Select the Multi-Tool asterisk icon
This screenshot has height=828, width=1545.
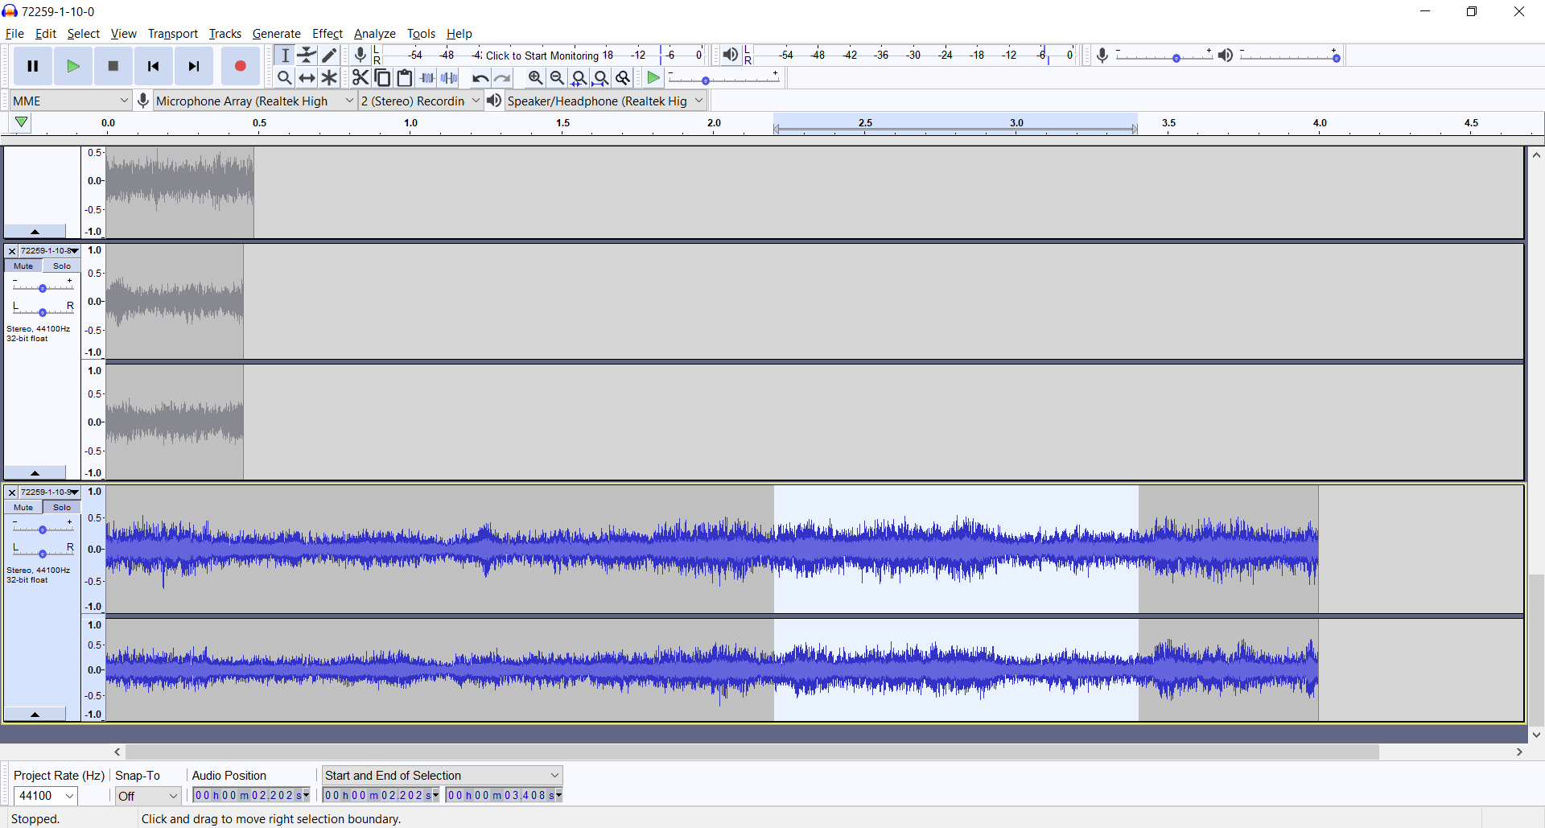point(329,77)
